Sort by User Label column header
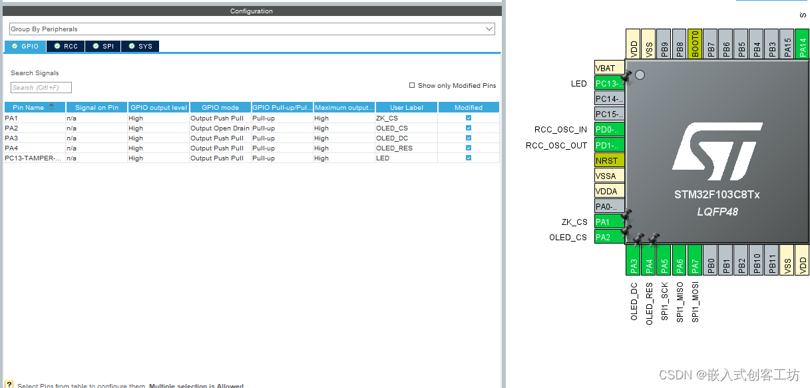This screenshot has height=388, width=810. click(407, 107)
